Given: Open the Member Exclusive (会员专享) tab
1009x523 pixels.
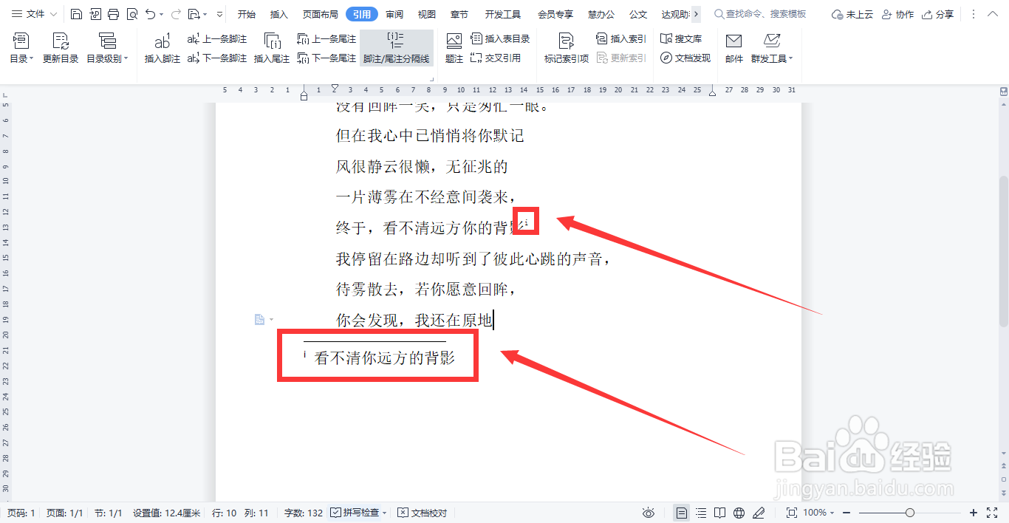Looking at the screenshot, I should pos(555,14).
